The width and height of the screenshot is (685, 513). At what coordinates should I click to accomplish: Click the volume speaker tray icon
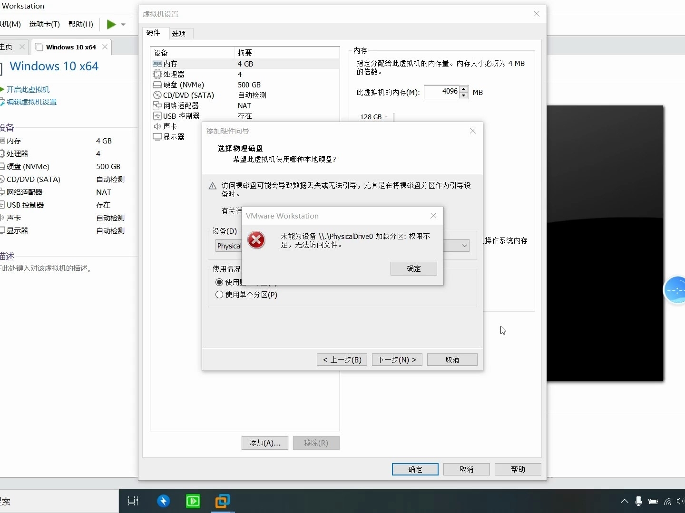point(680,501)
